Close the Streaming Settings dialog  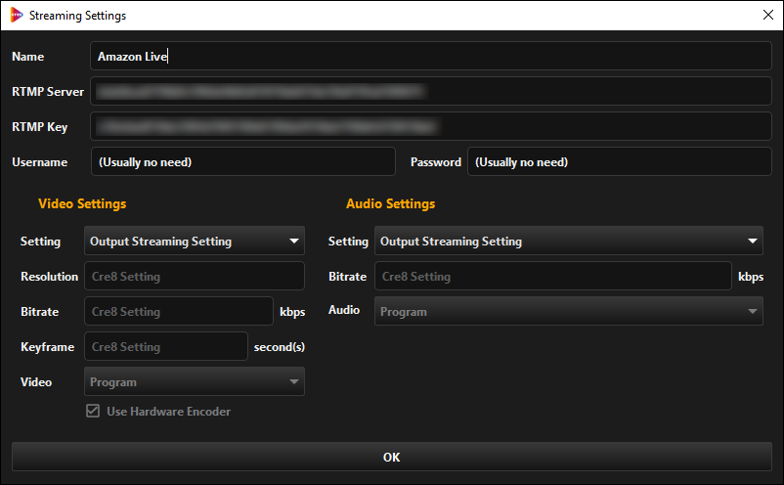pyautogui.click(x=768, y=15)
